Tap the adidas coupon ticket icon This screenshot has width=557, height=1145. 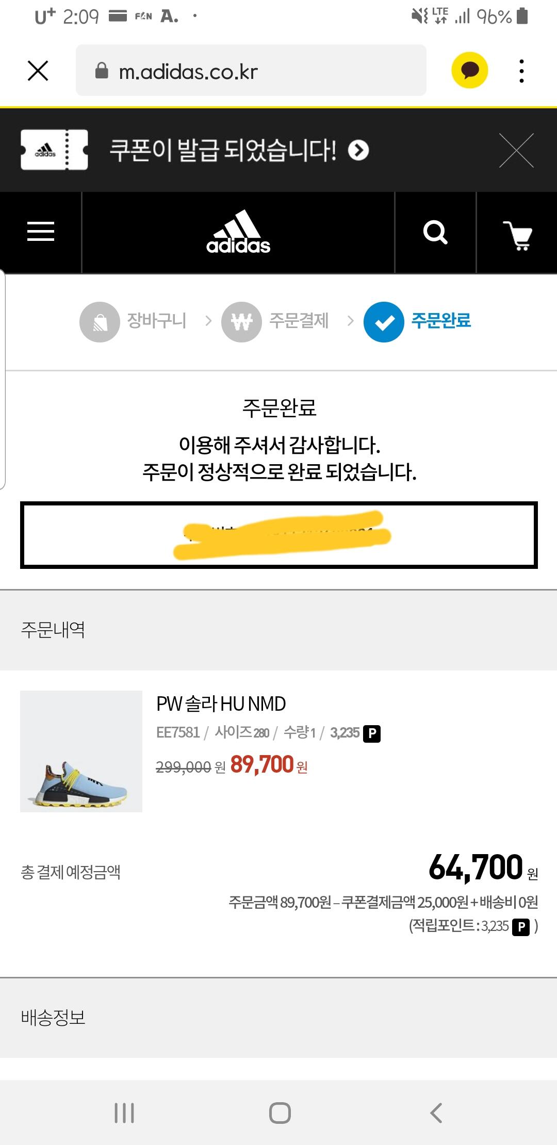[x=54, y=150]
